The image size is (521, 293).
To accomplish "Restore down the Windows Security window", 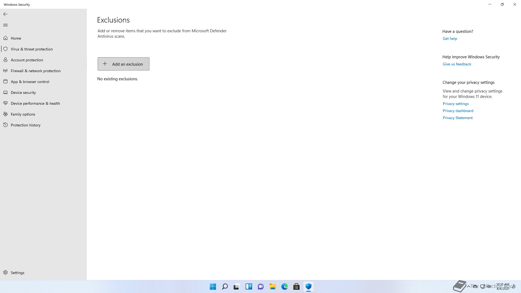I will pyautogui.click(x=502, y=4).
